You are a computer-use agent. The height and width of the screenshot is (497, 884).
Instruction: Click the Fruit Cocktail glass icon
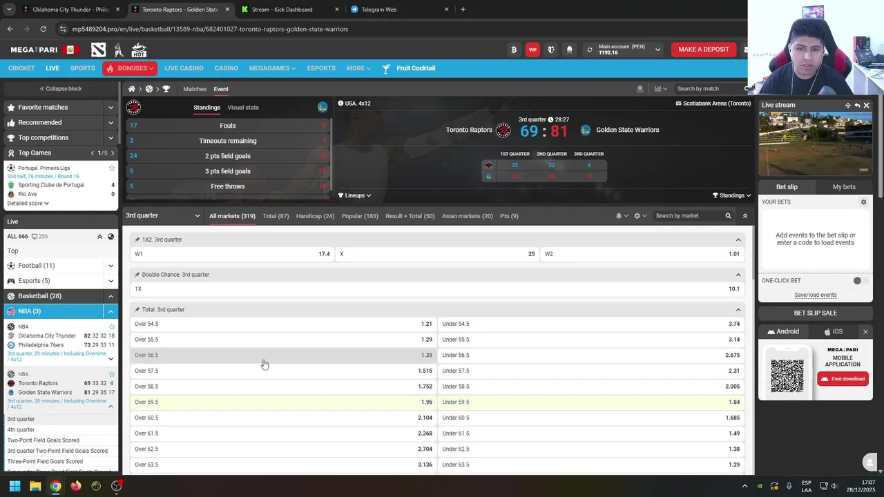coord(386,68)
